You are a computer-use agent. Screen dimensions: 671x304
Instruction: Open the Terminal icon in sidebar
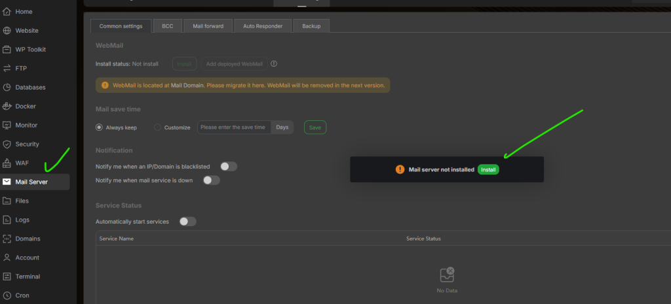(7, 277)
